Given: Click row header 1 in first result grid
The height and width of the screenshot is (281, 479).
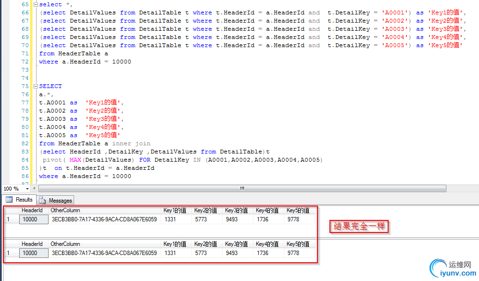Looking at the screenshot, I should click(12, 219).
